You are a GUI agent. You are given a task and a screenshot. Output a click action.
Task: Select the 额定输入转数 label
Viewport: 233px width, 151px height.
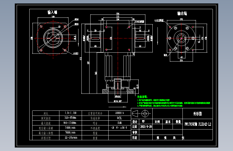point(46,128)
